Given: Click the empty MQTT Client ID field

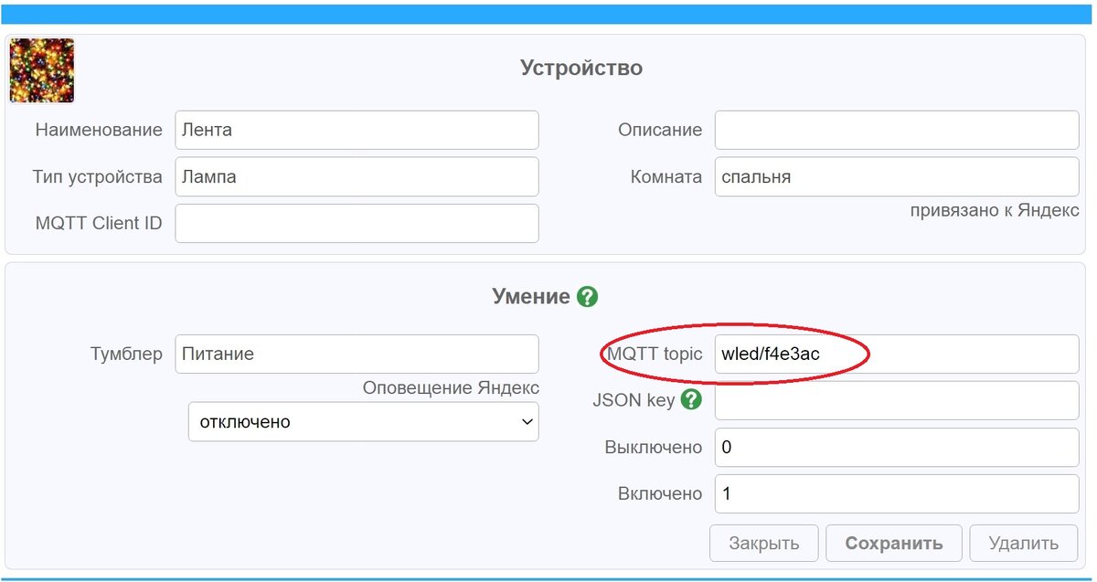Looking at the screenshot, I should pyautogui.click(x=357, y=223).
